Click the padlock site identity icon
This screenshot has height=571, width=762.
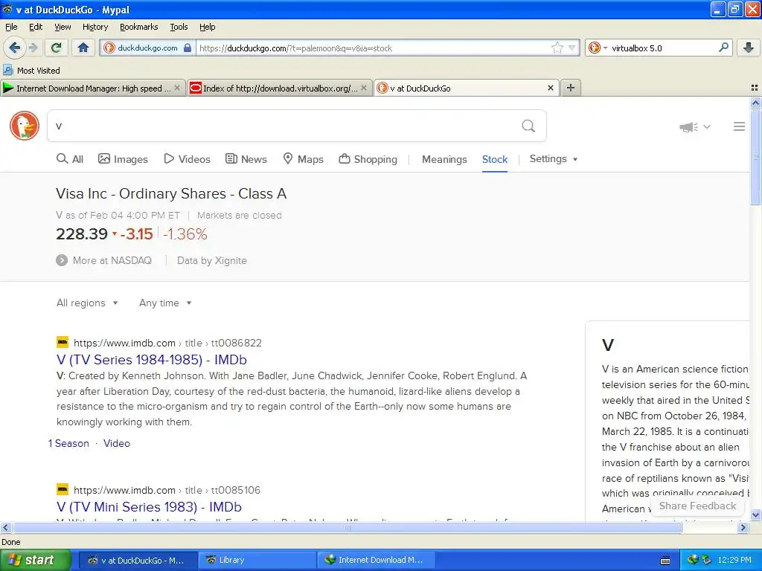pos(188,48)
